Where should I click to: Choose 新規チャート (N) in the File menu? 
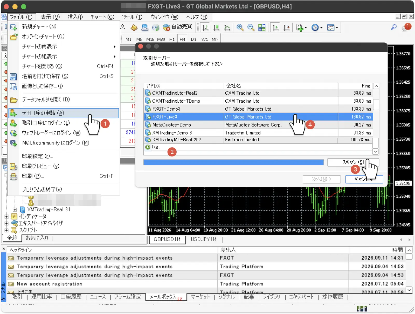coord(64,26)
